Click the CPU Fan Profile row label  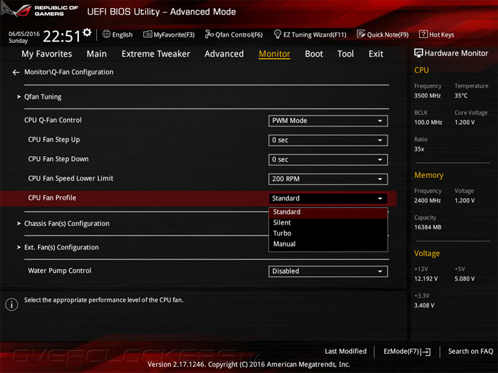[x=52, y=198]
